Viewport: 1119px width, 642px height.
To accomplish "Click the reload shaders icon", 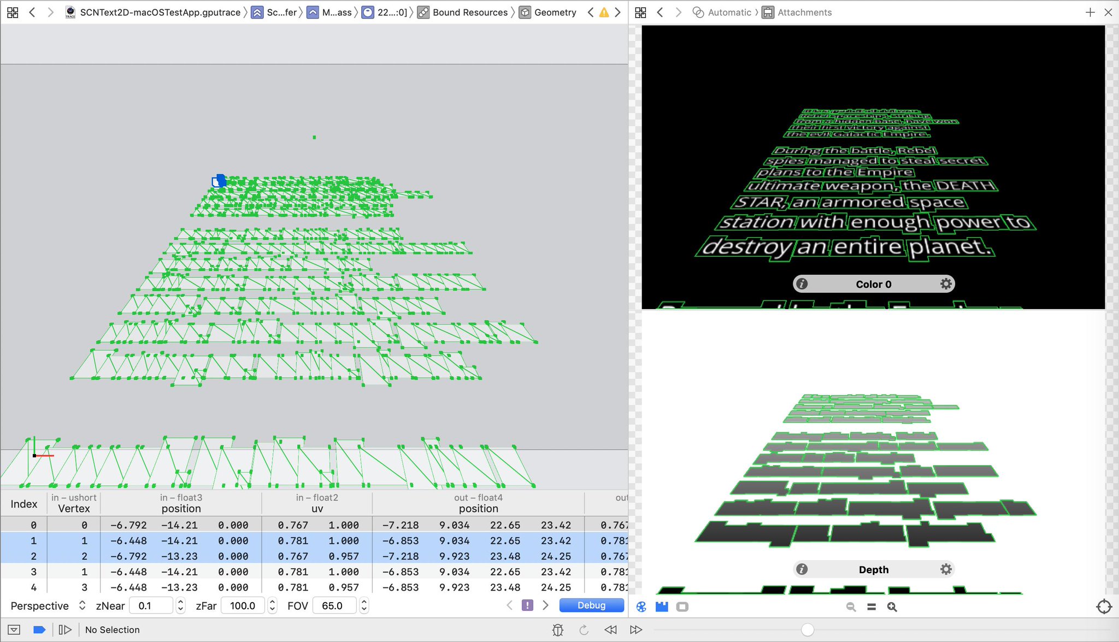I will pos(584,629).
